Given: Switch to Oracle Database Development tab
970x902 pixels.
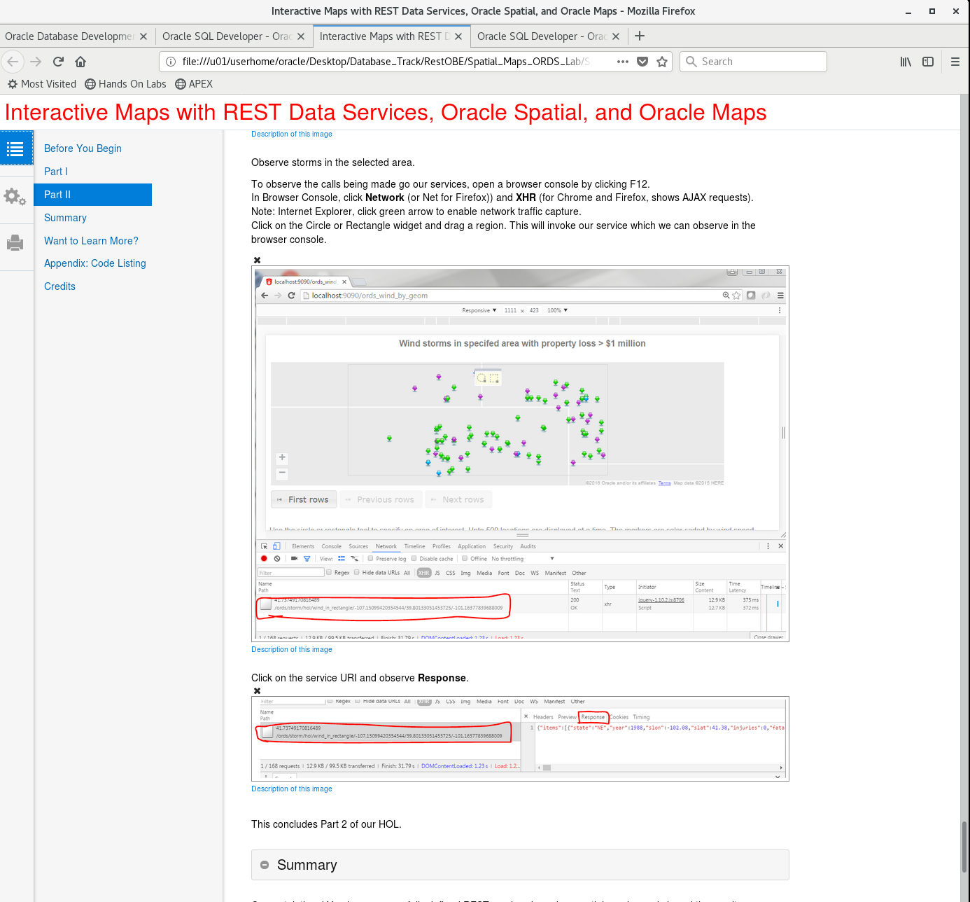Looking at the screenshot, I should tap(69, 36).
